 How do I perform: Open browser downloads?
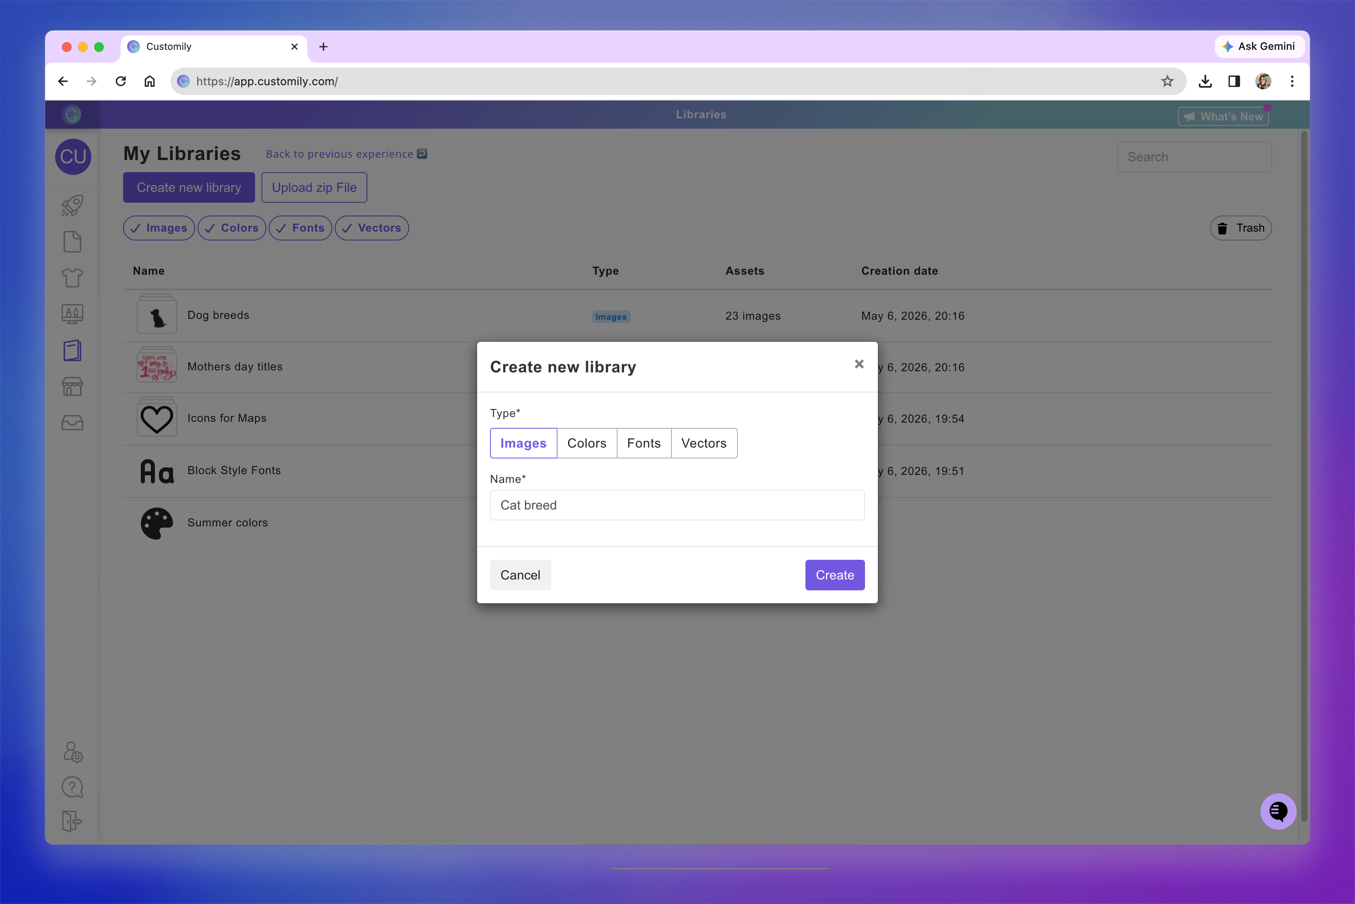[1205, 81]
